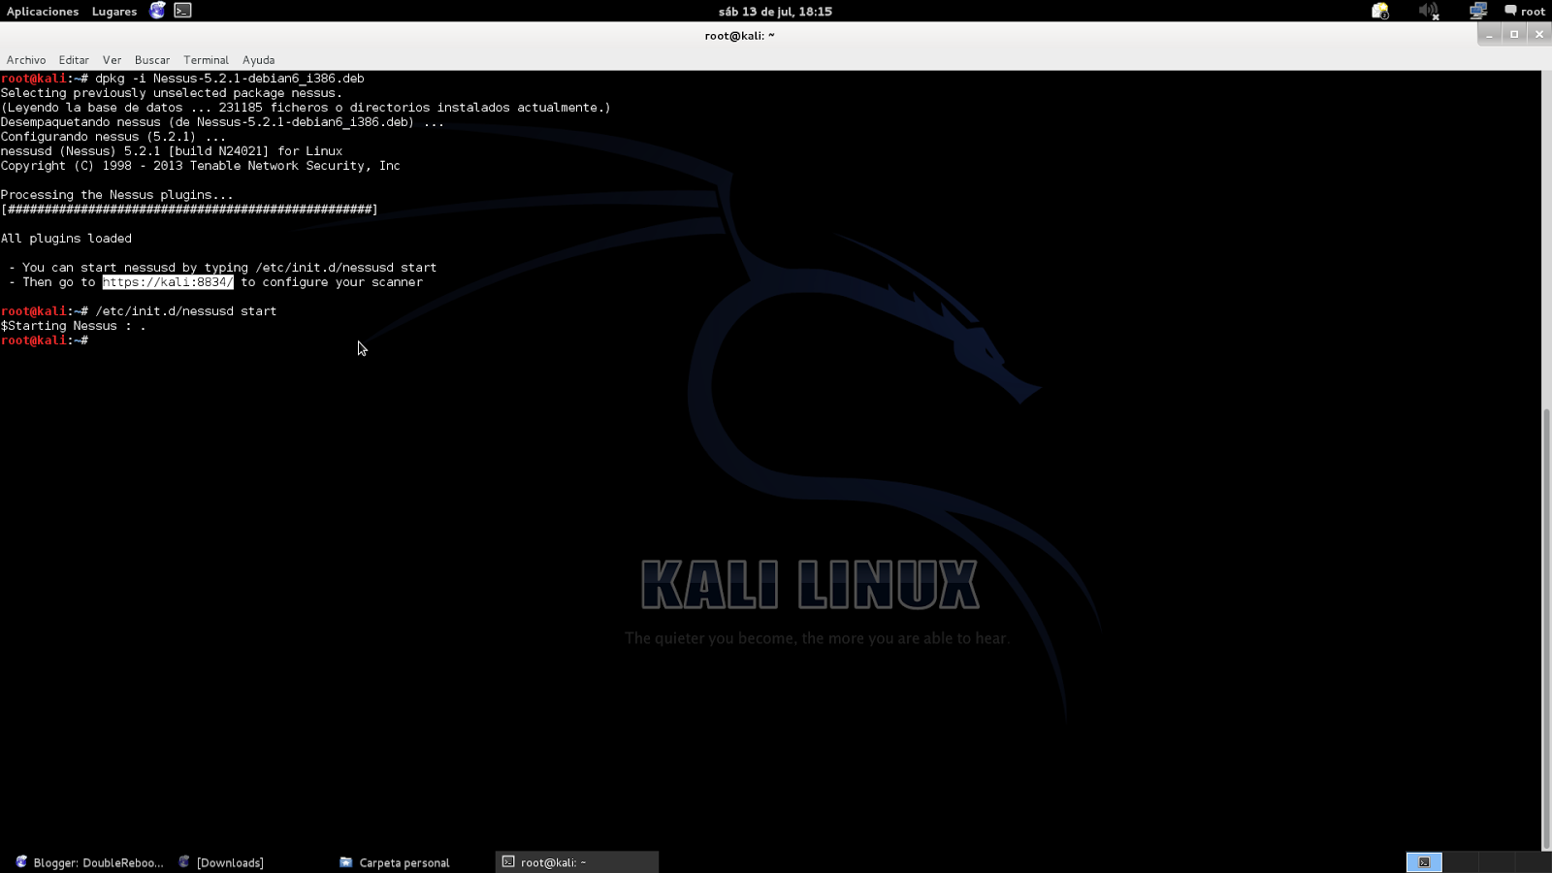Image resolution: width=1552 pixels, height=873 pixels.
Task: Click the 'nessusd (Nessus) 5.2.1 [build N24021]' line
Action: 172,151
